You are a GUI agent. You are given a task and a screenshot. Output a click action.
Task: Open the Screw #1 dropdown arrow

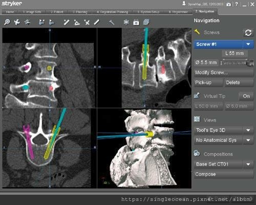coord(248,44)
